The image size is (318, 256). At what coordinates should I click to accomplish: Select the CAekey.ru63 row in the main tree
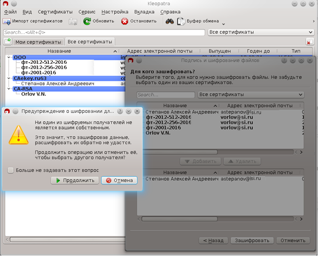(x=69, y=78)
